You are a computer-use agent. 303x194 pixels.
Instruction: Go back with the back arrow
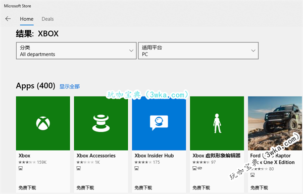8,19
